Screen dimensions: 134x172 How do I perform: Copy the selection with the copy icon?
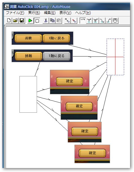click(52, 20)
